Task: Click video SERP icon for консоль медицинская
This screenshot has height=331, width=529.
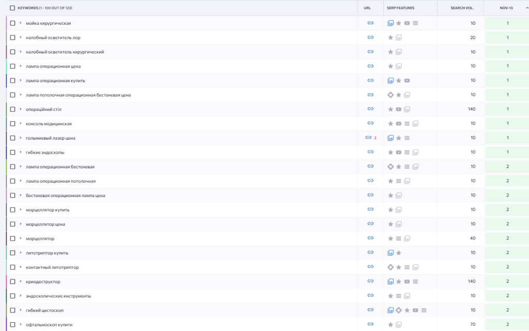Action: 398,124
